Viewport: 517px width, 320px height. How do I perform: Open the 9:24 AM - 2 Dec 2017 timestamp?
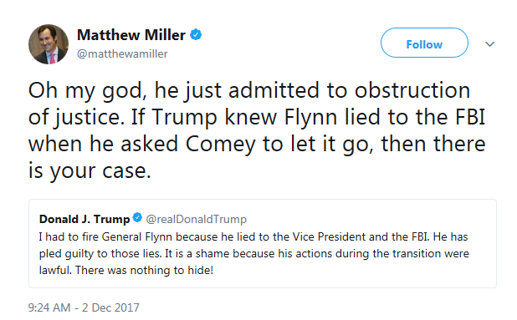point(84,307)
